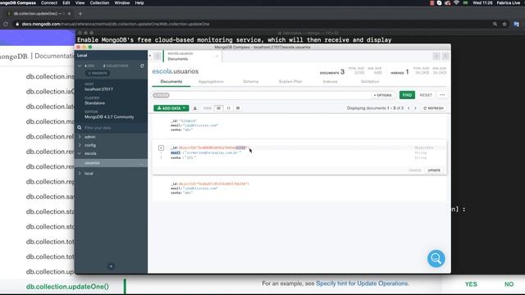The image size is (525, 295).
Task: Open 'Specify hint for Update Operations' link
Action: click(x=362, y=284)
